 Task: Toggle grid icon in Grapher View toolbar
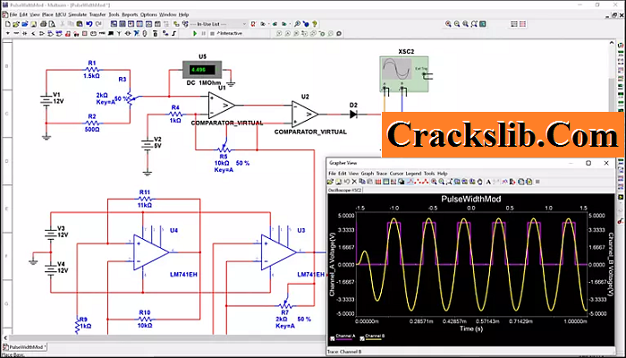click(378, 182)
